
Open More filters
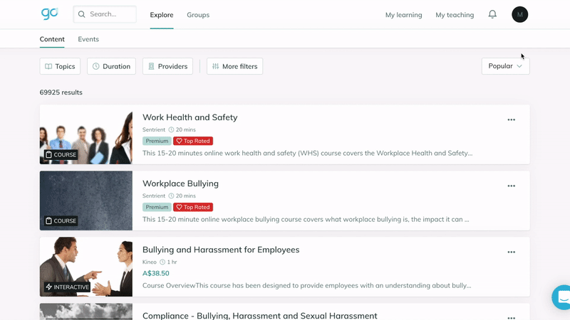[235, 66]
